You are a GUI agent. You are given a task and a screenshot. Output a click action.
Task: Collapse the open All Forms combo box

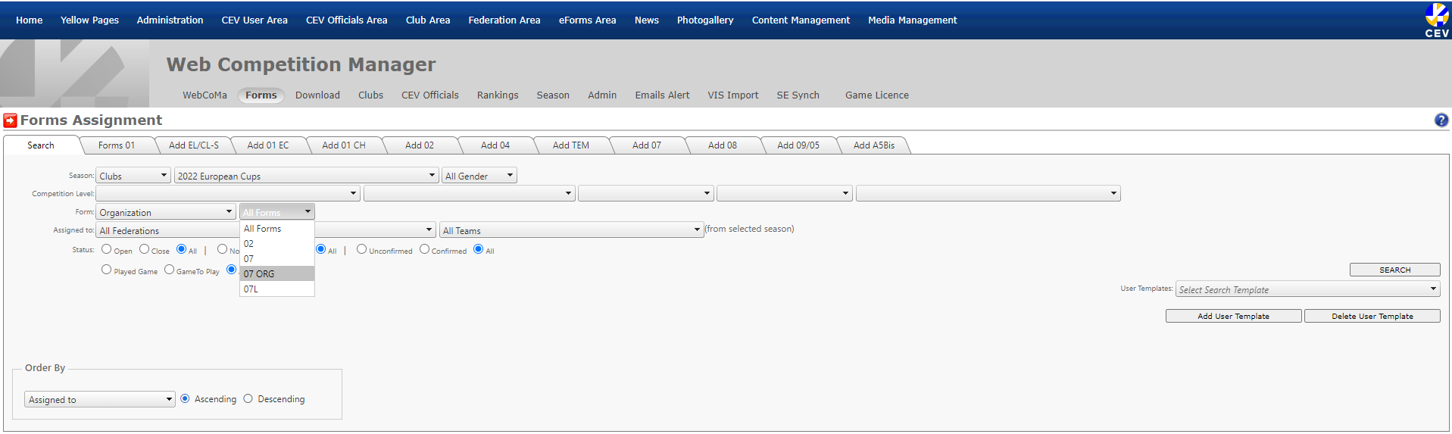277,212
